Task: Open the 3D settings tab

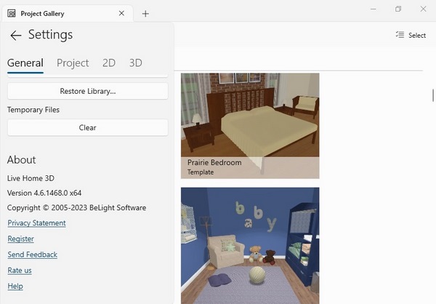Action: point(136,63)
